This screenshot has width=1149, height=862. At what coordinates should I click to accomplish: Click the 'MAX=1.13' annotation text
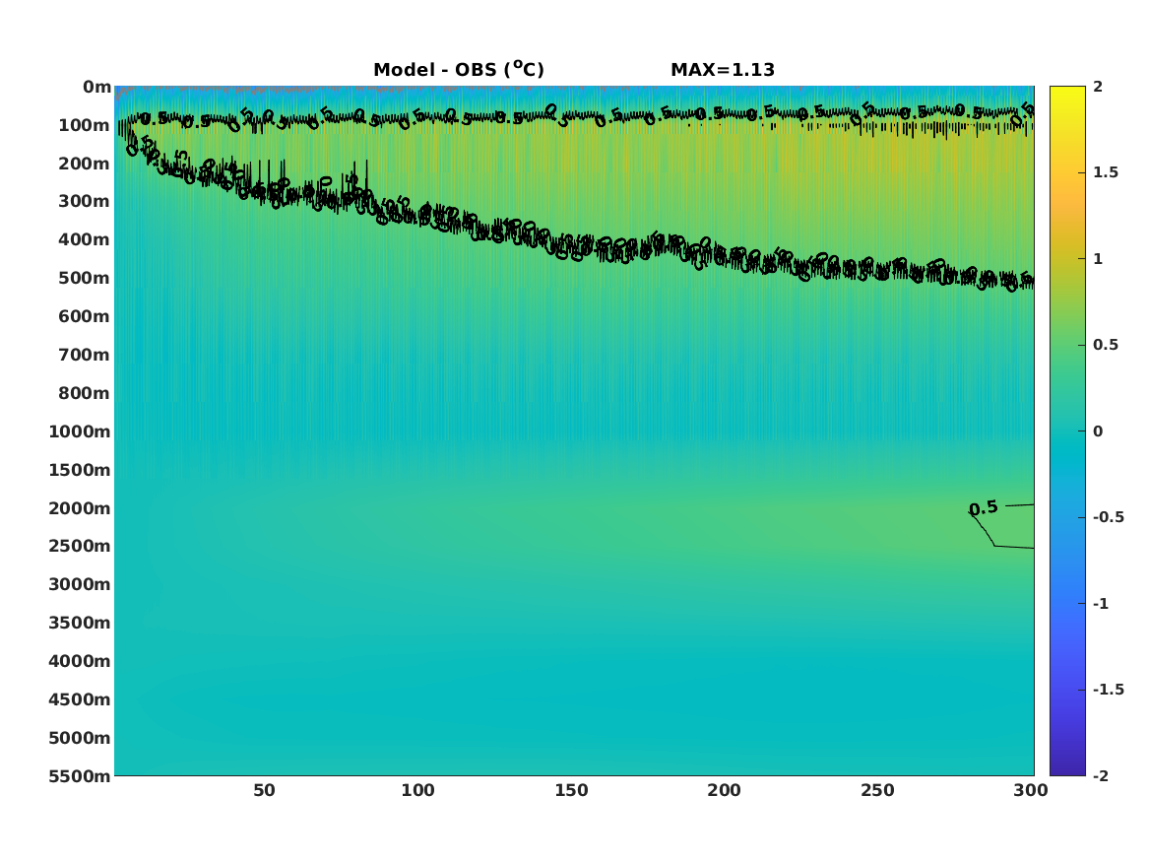tap(723, 70)
